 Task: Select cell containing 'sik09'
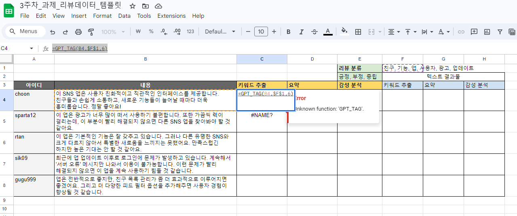(34, 164)
